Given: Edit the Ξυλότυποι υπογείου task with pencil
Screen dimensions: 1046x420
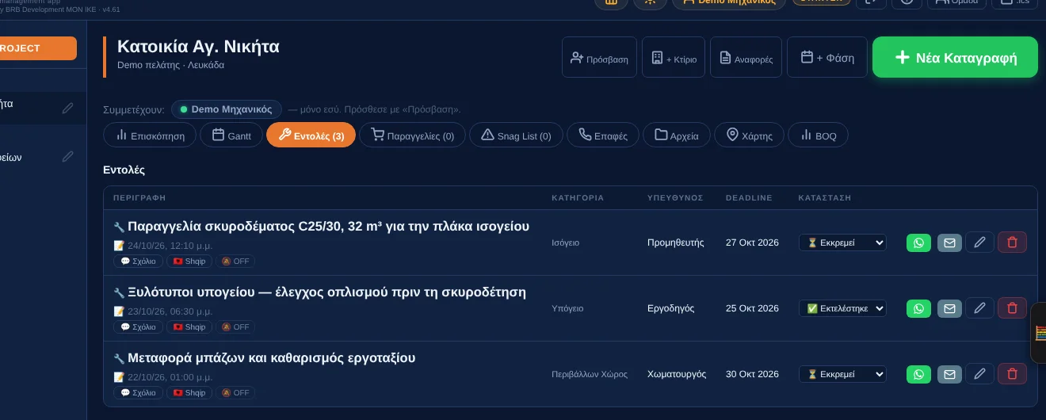Looking at the screenshot, I should (980, 308).
